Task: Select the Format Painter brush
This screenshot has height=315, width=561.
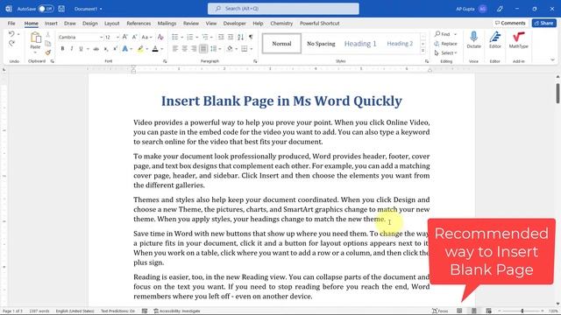Action: [x=48, y=52]
